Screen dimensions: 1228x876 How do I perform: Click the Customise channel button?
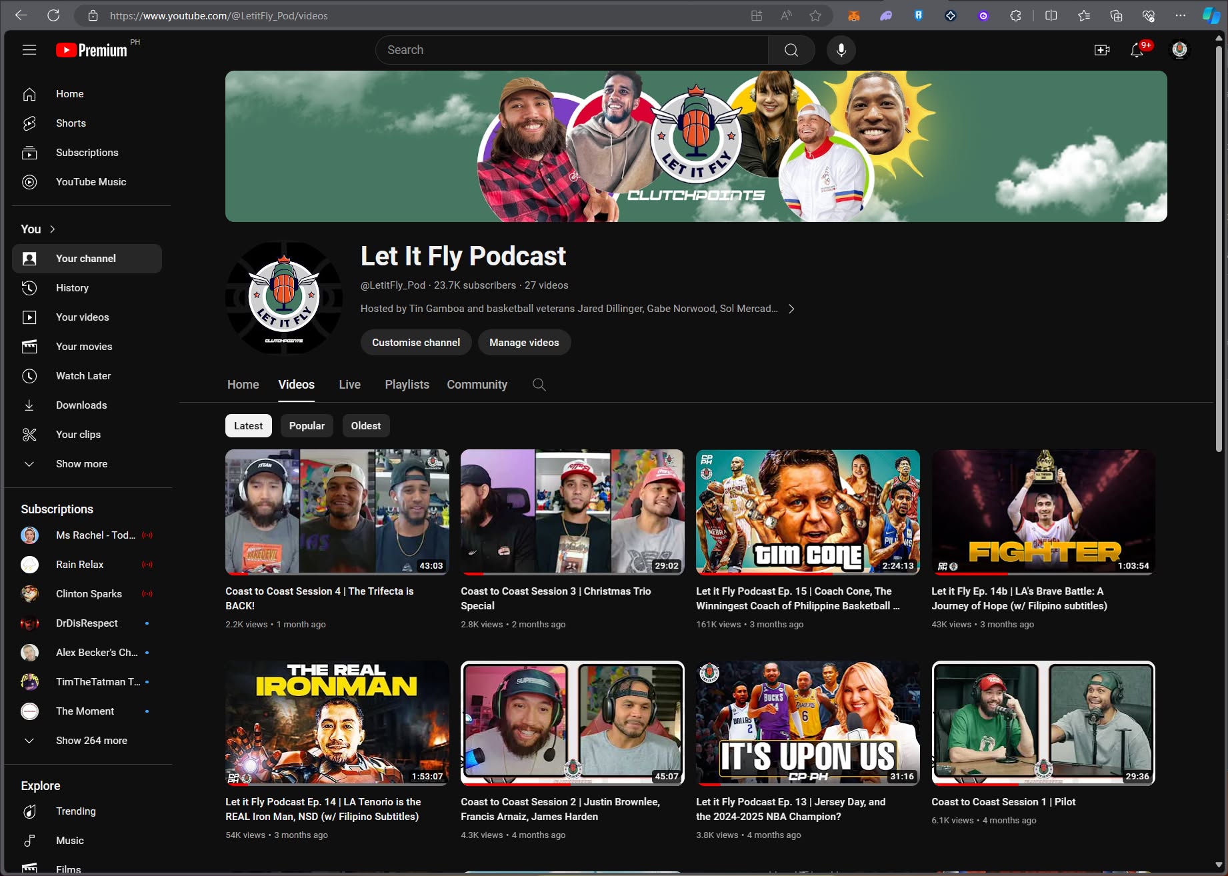pyautogui.click(x=416, y=343)
